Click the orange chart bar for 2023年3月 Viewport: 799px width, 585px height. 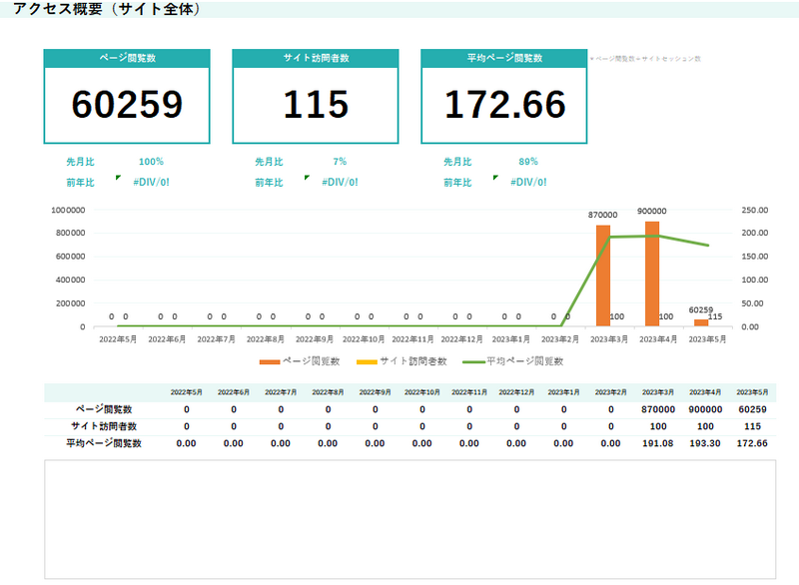point(602,275)
